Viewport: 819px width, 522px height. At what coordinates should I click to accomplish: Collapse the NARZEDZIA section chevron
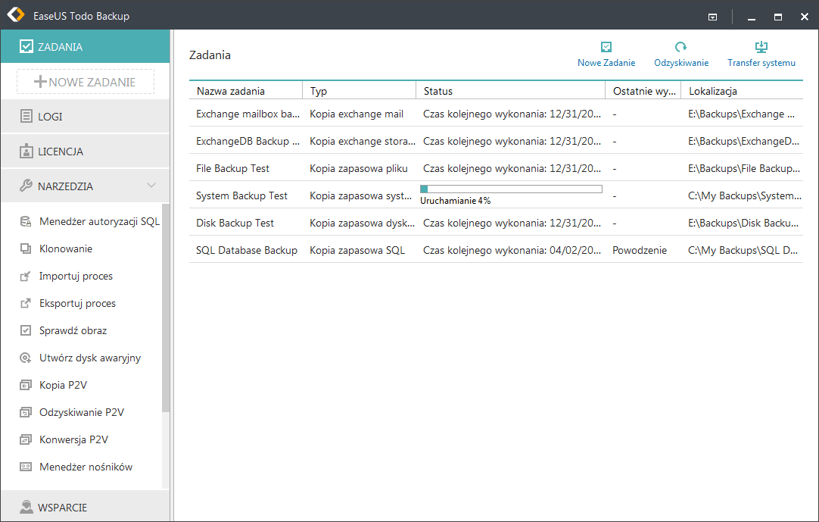[151, 186]
